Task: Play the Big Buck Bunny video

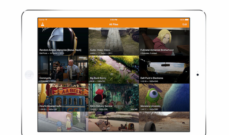Action: 113,70
